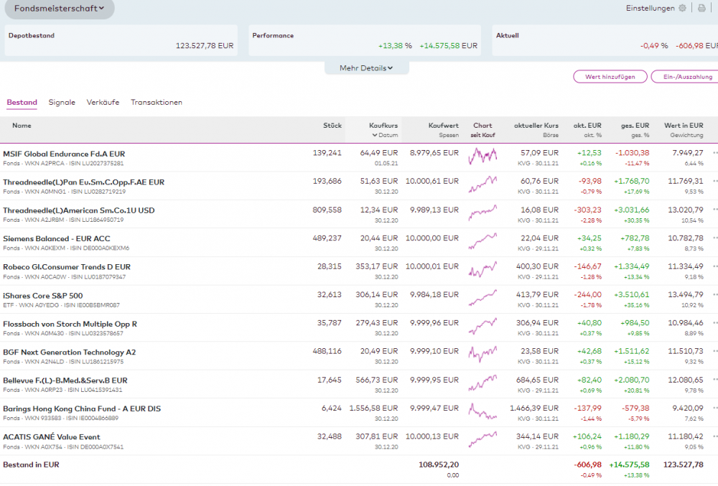Click the printer icon
Viewport: 718px width, 486px height.
pyautogui.click(x=701, y=9)
